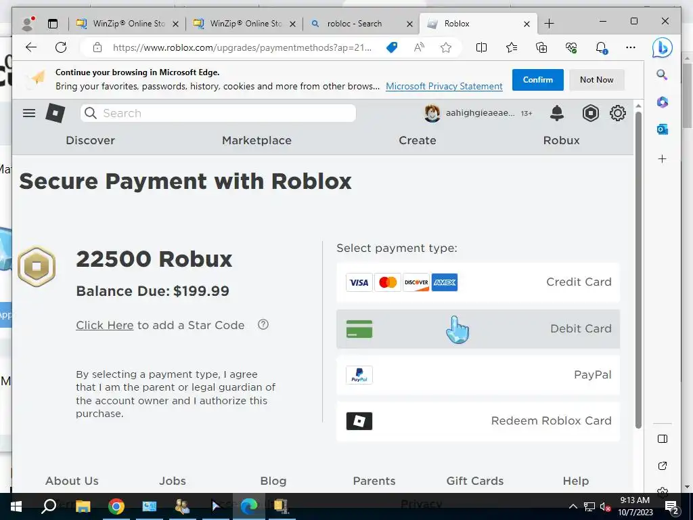Click the user avatar aahighgieaeae

(432, 113)
